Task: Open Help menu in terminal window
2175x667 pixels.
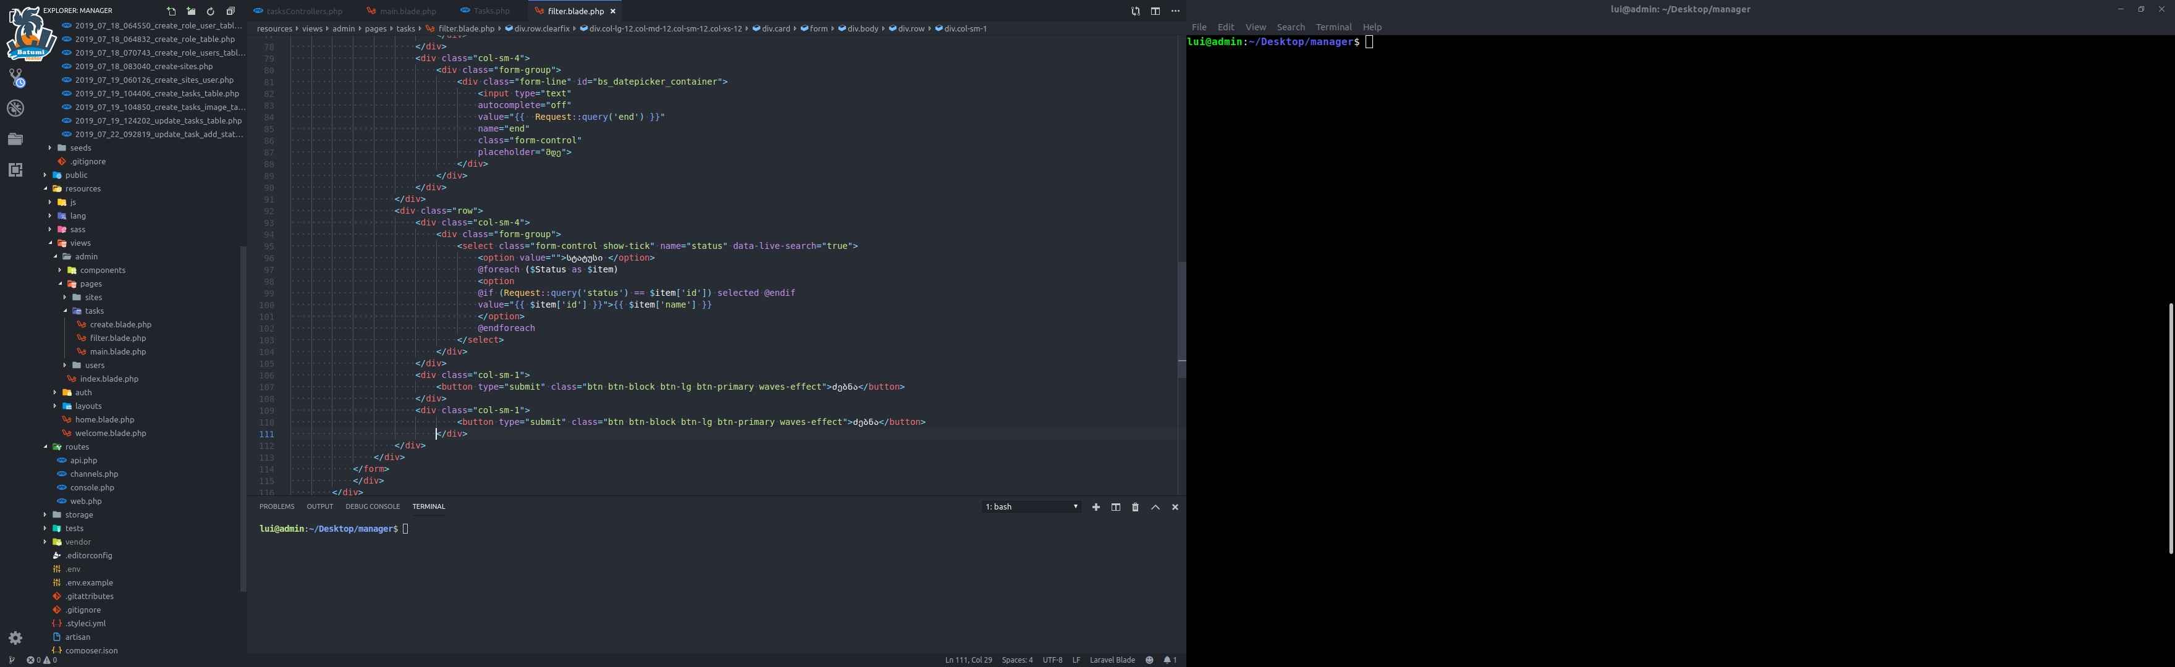Action: click(1372, 27)
